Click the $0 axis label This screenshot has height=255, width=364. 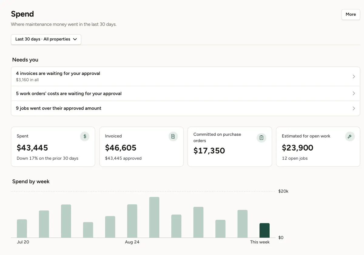[281, 238]
